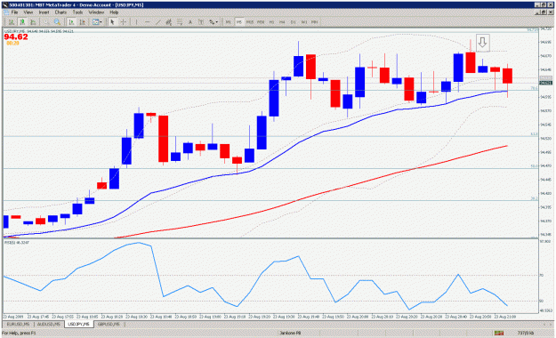
Task: Select the horizontal line tool
Action: tap(148, 22)
